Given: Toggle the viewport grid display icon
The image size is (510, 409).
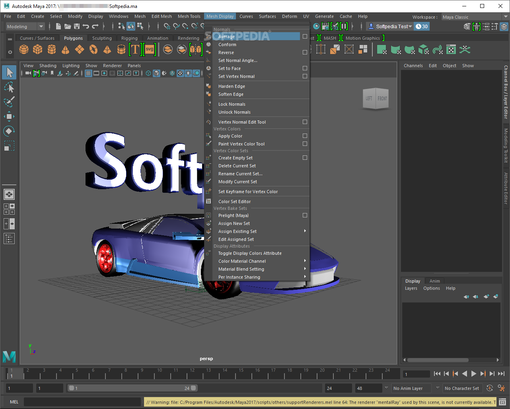Looking at the screenshot, I should (x=88, y=73).
